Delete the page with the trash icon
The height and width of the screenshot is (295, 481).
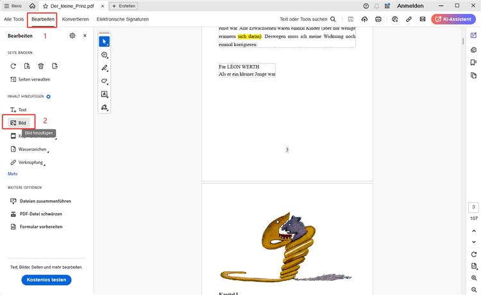(41, 66)
